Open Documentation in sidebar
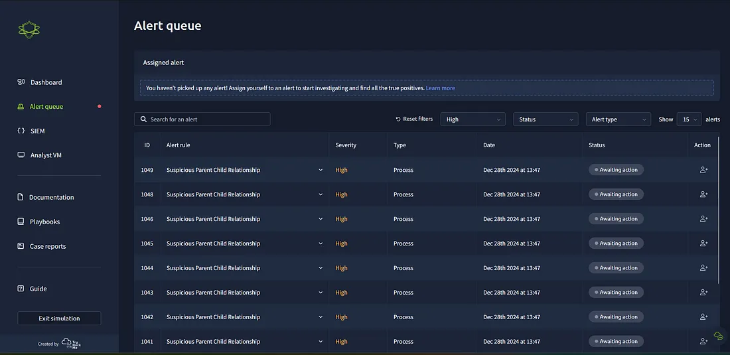730x355 pixels. coord(51,197)
